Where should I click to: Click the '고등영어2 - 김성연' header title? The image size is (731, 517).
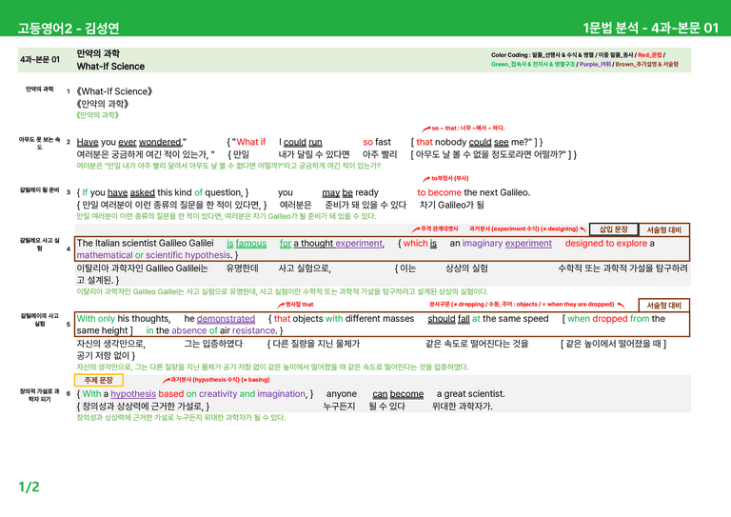69,28
